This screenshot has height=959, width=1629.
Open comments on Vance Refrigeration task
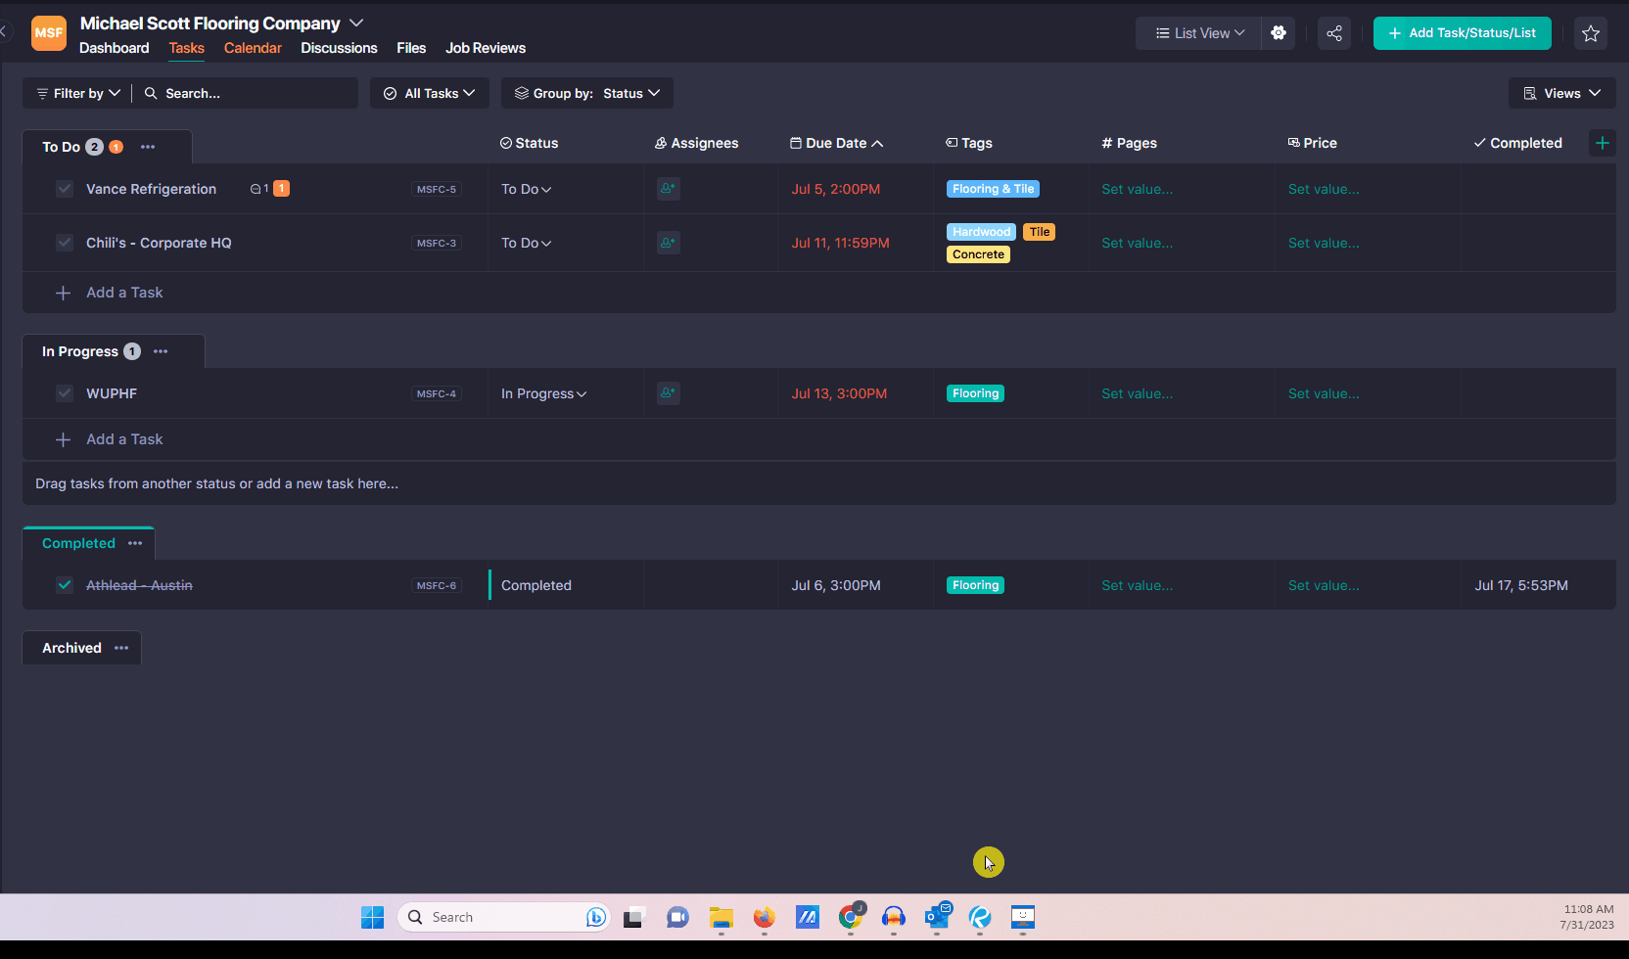click(x=258, y=189)
